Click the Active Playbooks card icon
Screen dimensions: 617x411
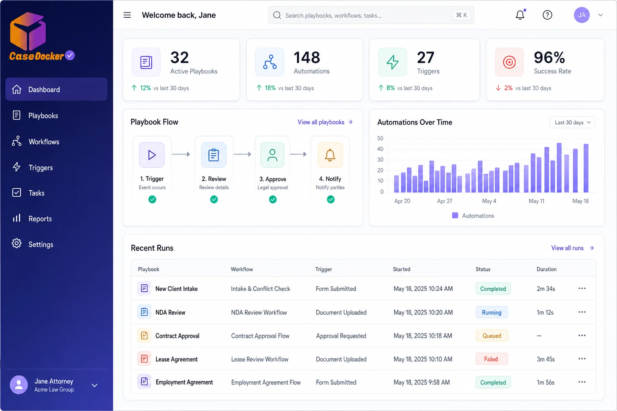pos(146,62)
